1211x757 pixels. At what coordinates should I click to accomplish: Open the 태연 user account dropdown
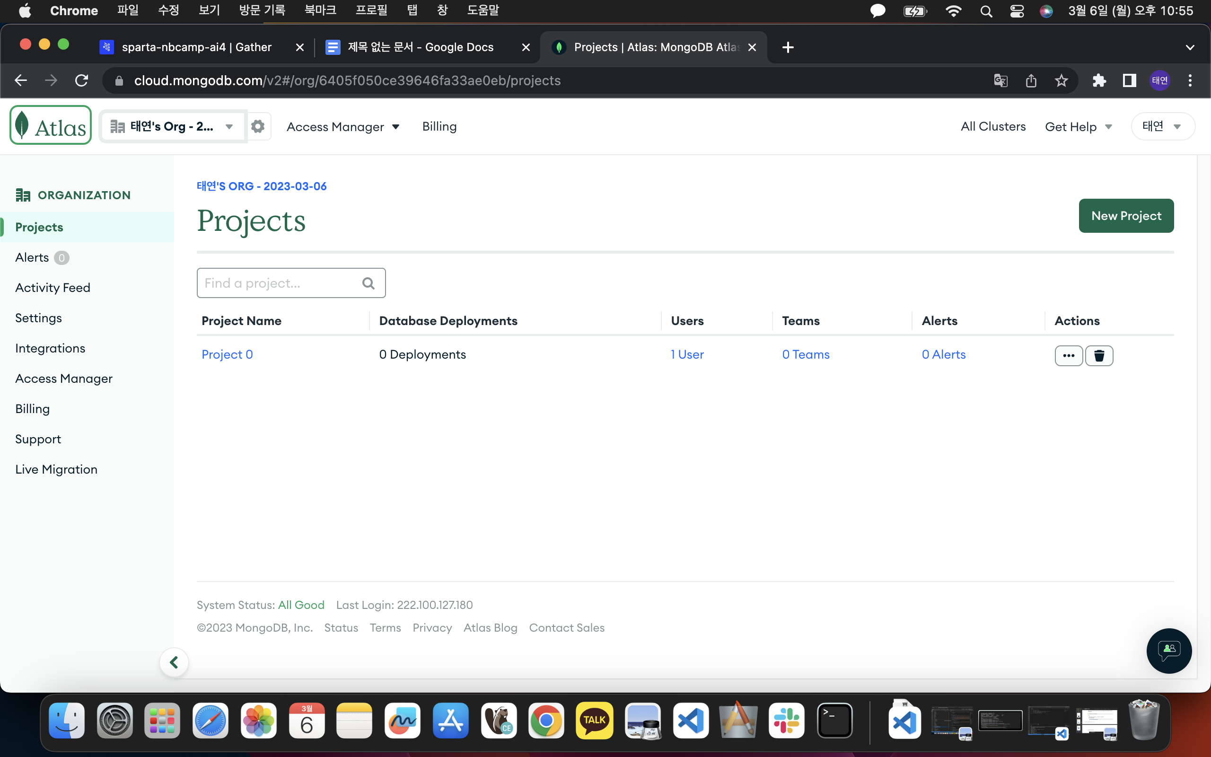[1163, 127]
